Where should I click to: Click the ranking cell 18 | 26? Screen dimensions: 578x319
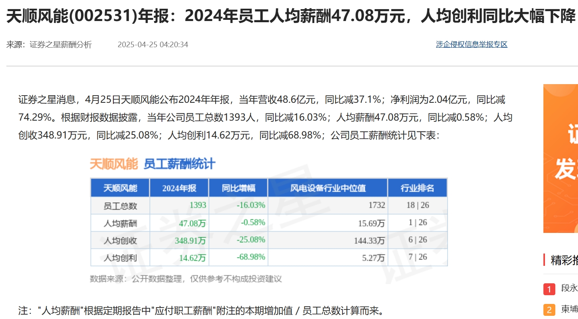(418, 205)
